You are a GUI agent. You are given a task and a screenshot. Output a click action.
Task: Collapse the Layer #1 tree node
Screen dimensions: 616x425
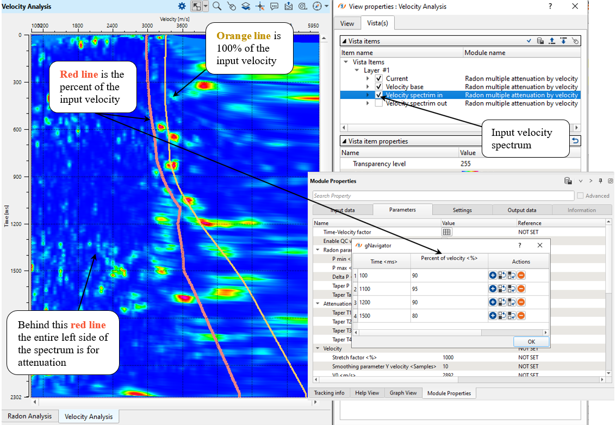tap(357, 70)
